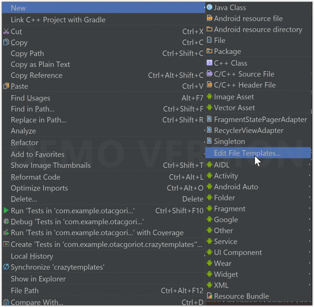Choose Replace in Path...

(104, 120)
